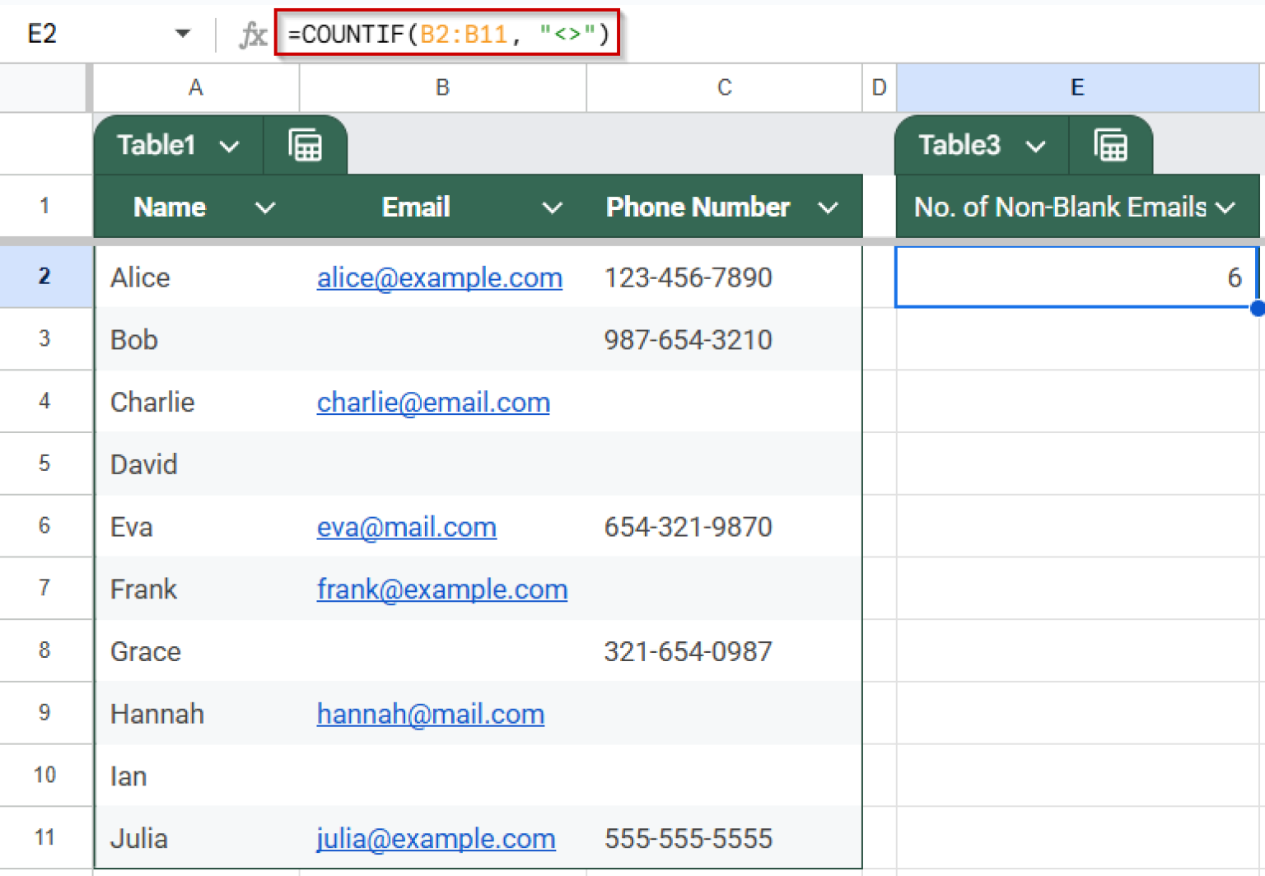Click the Name column filter chevron icon
The height and width of the screenshot is (876, 1265).
pos(265,207)
